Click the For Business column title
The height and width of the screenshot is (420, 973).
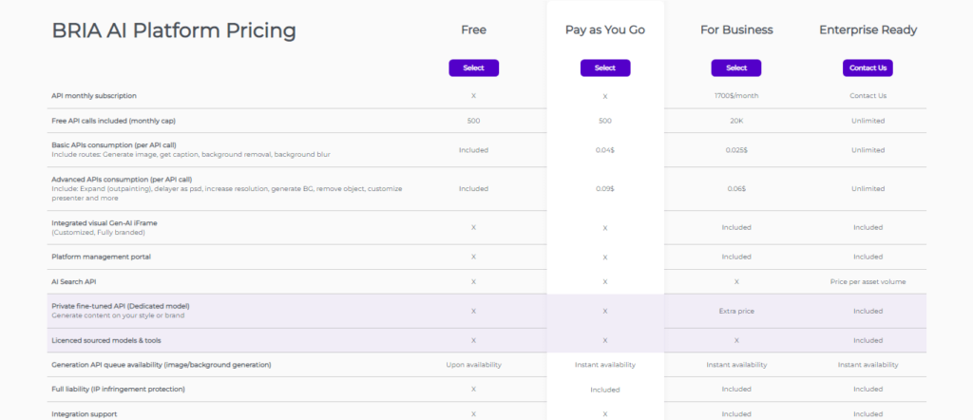coord(736,29)
